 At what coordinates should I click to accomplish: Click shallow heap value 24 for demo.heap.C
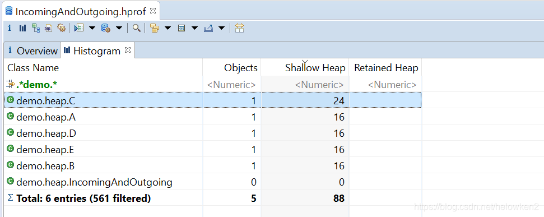point(339,101)
